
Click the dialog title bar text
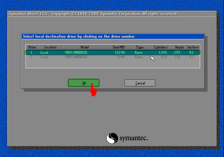tap(79, 37)
